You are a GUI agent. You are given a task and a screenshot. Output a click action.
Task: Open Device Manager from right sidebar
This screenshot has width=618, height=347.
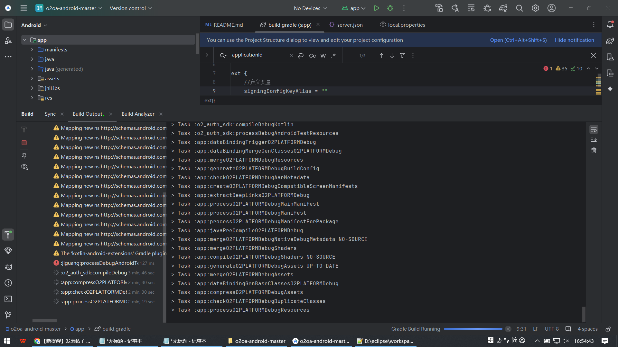610,57
